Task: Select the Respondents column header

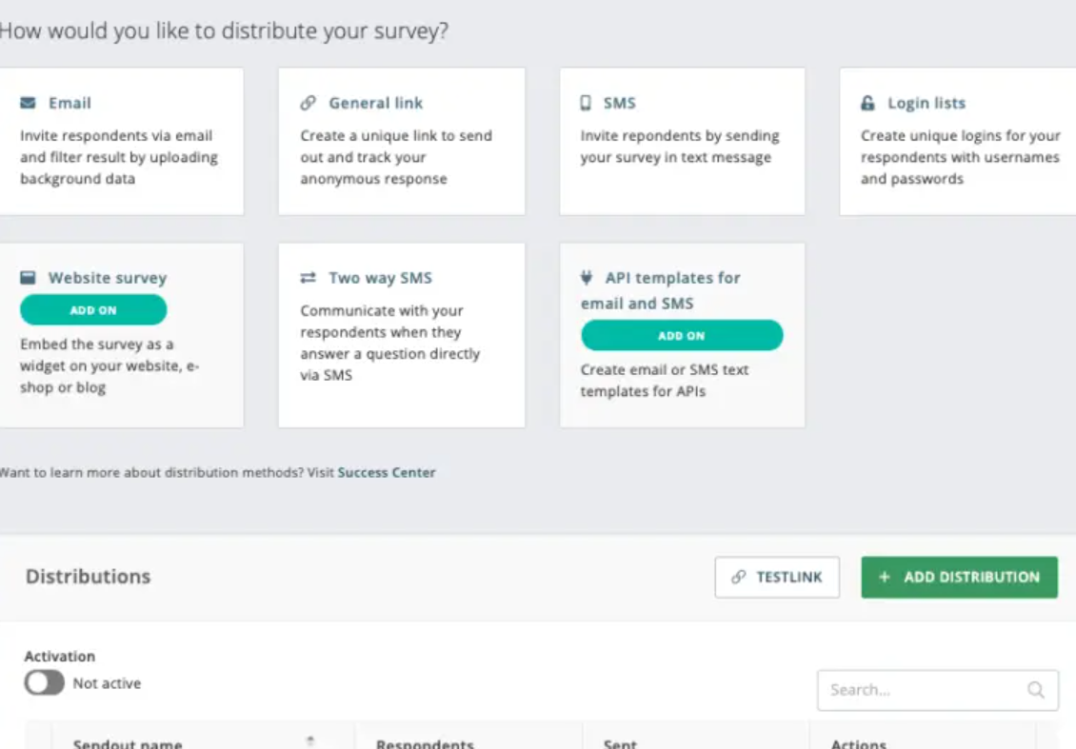Action: [x=424, y=744]
